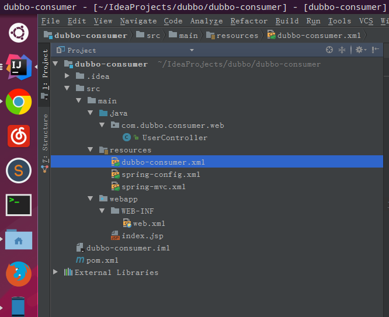
Task: Select the WEB-INF folder label
Action: [x=137, y=211]
